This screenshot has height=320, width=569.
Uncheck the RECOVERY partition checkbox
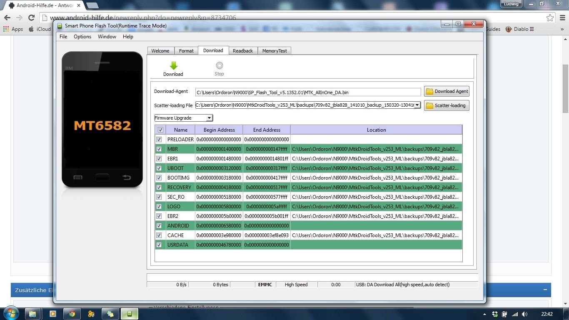click(159, 187)
